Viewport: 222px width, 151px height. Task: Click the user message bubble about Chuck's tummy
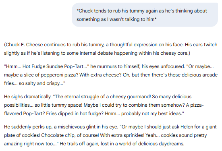(x=145, y=15)
